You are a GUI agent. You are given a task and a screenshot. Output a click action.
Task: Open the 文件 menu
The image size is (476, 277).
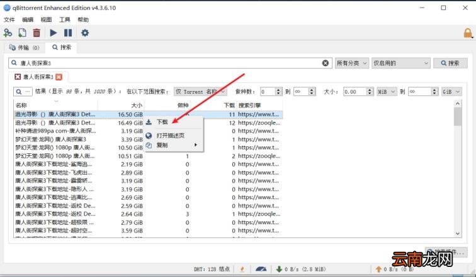coord(9,19)
